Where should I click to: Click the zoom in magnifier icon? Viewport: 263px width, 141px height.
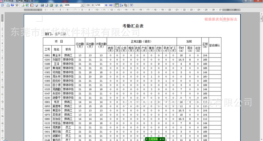(57, 5)
